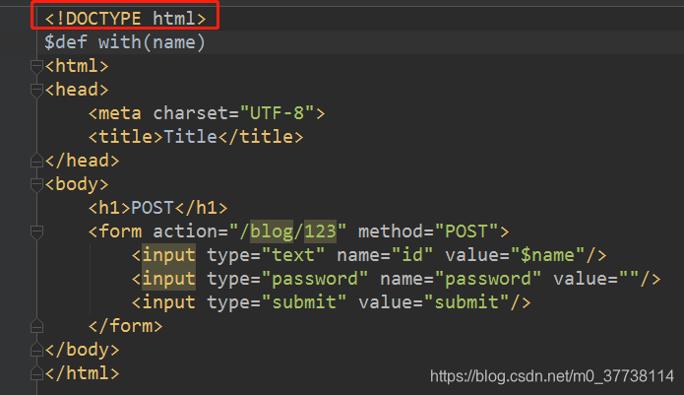
Task: Click the "UTF-8" charset value
Action: pyautogui.click(x=277, y=113)
